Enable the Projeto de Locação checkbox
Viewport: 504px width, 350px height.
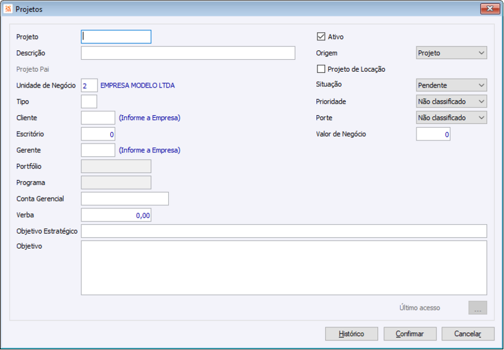coord(321,69)
